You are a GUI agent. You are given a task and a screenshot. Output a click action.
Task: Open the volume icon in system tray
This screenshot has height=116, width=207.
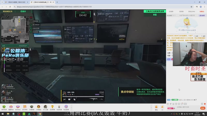pos(190,114)
